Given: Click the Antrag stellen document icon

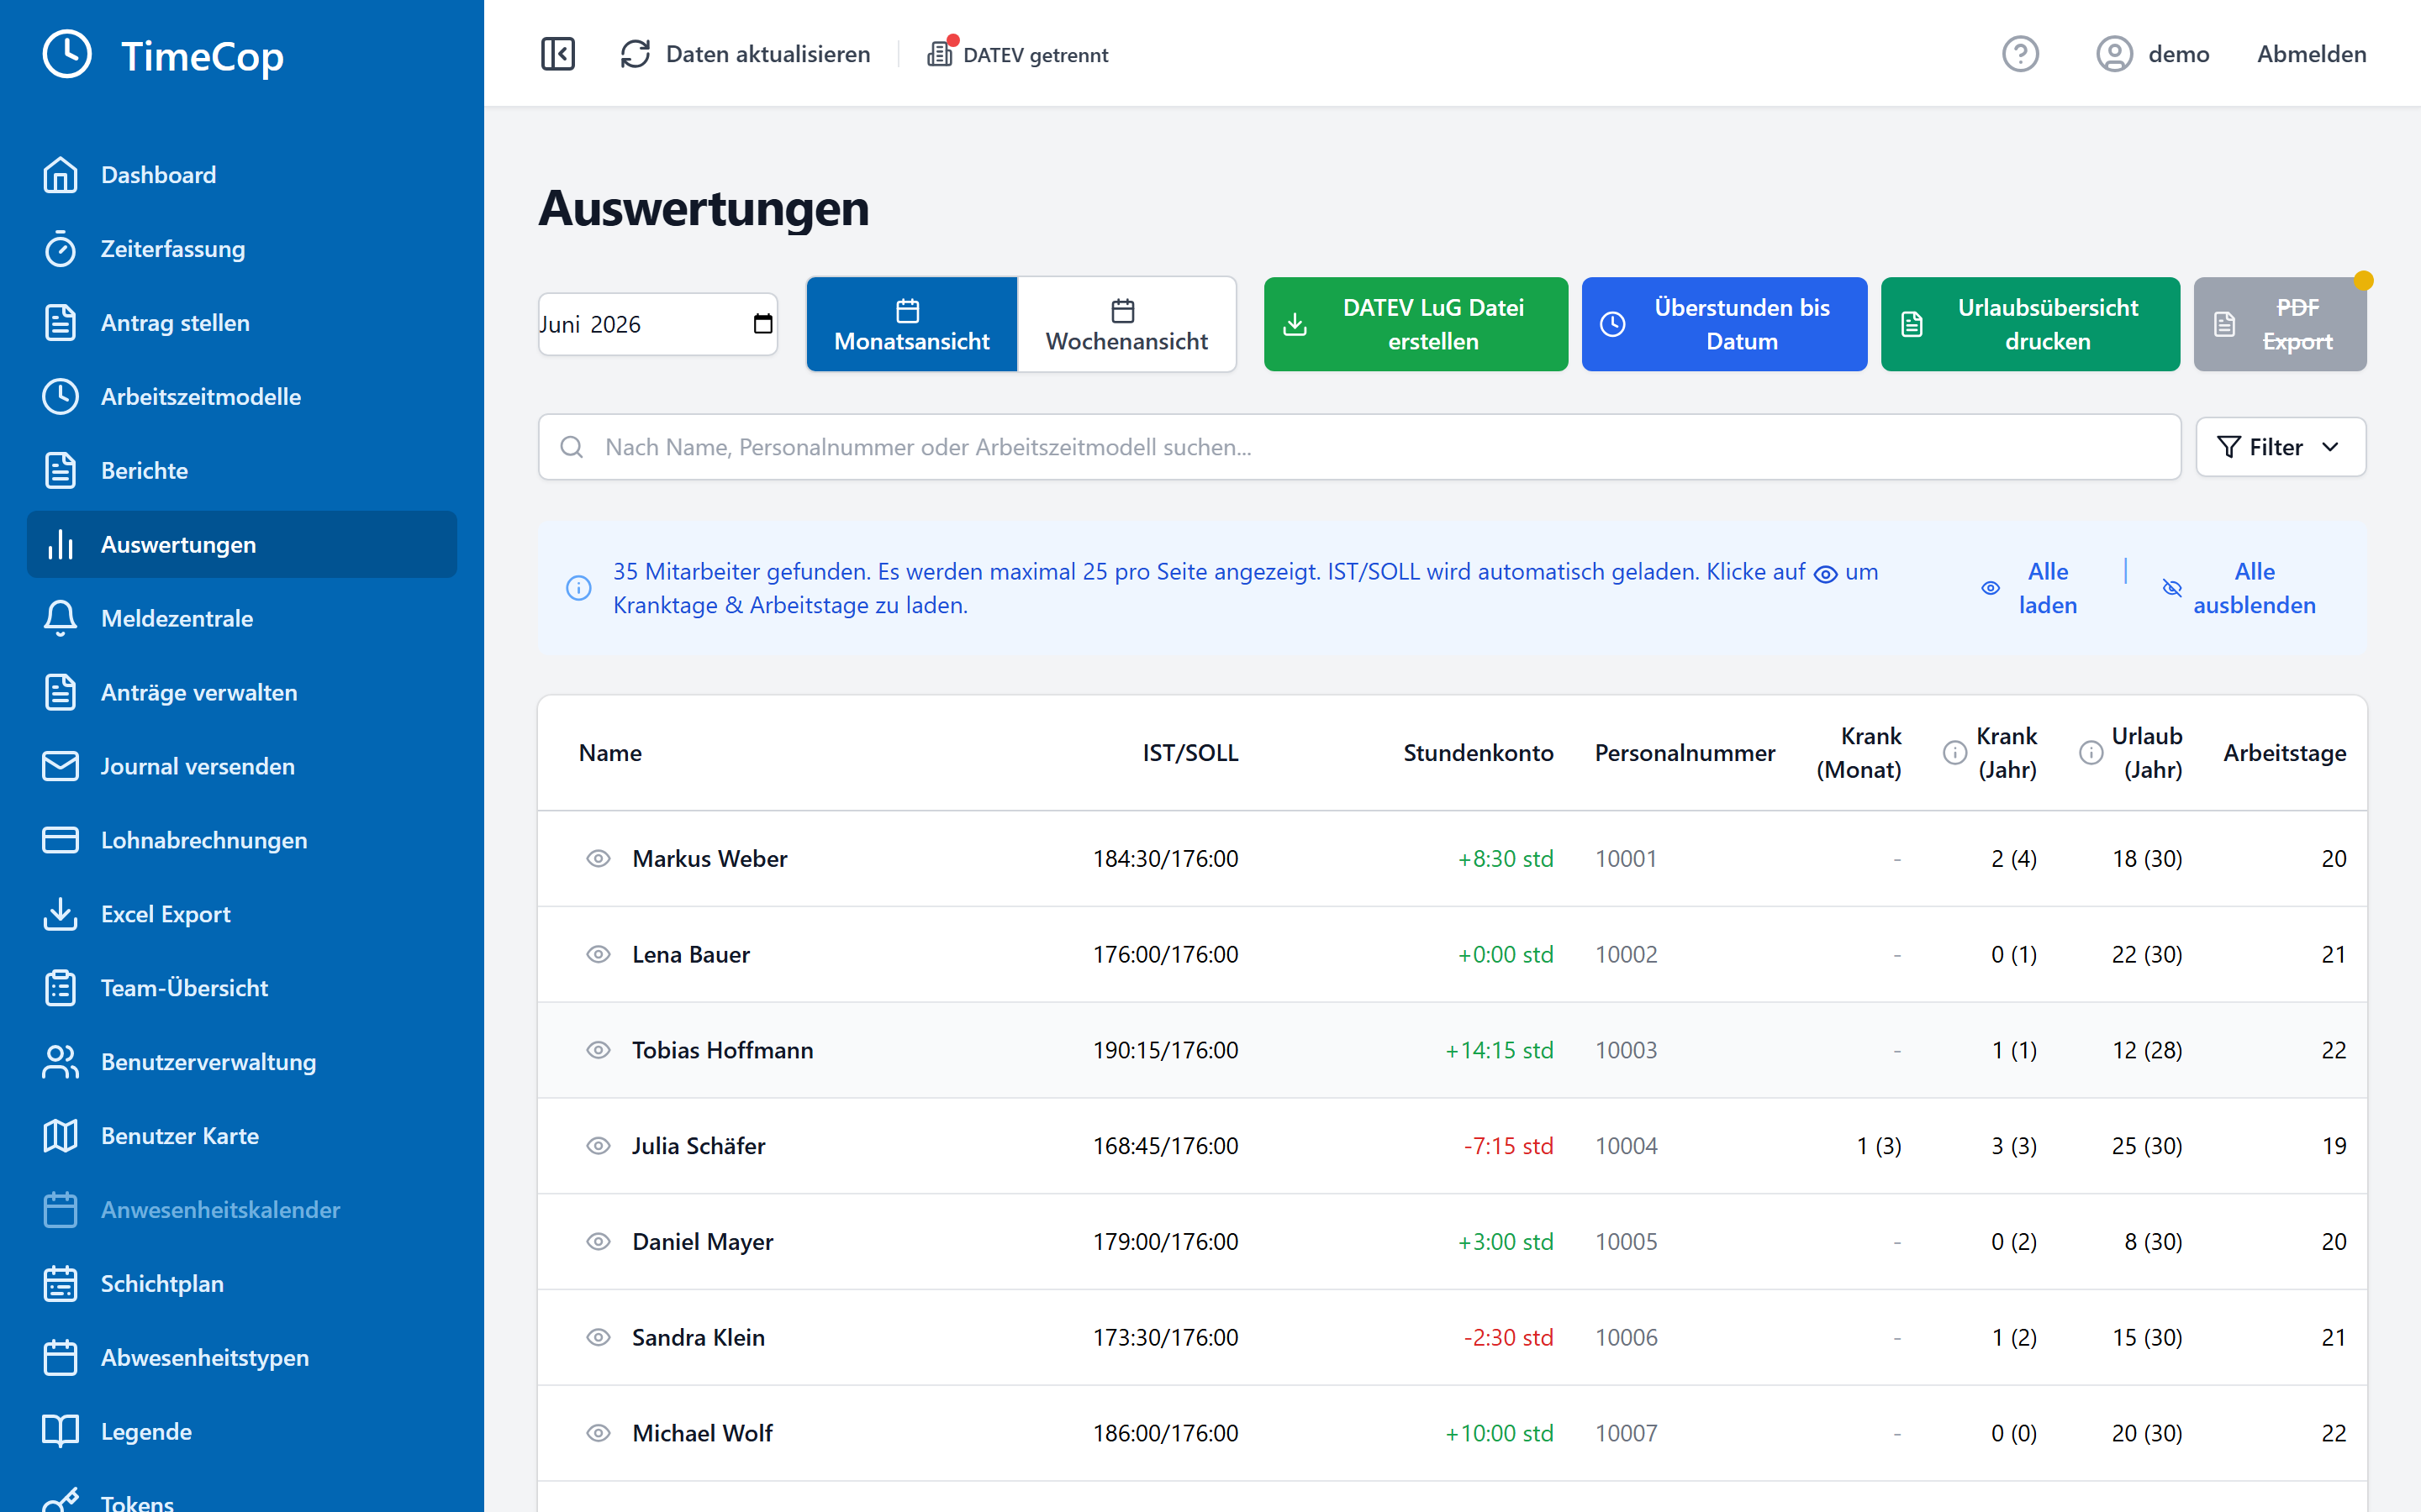Looking at the screenshot, I should pos(60,323).
